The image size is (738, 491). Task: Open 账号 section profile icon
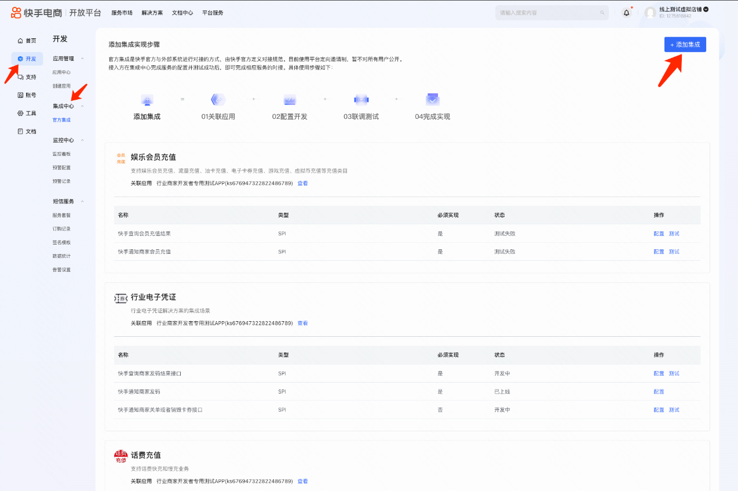tap(20, 95)
